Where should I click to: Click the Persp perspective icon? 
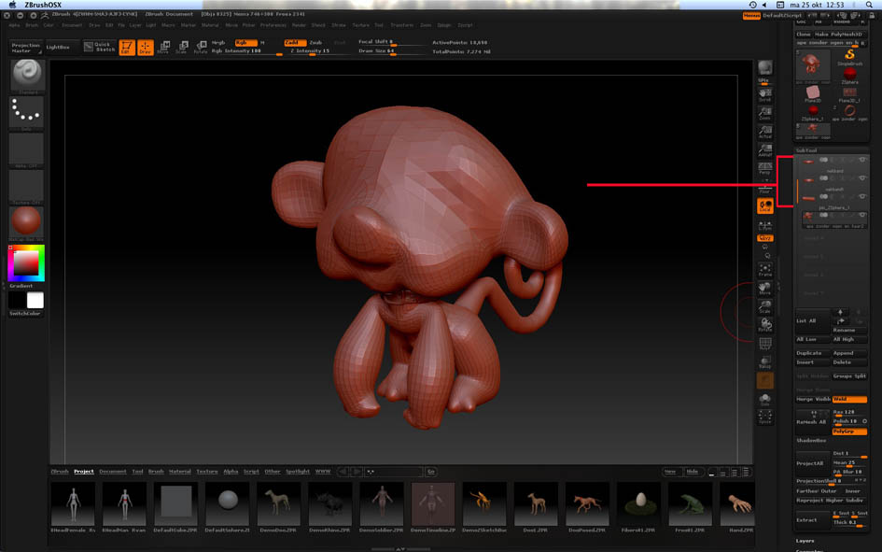(x=764, y=168)
